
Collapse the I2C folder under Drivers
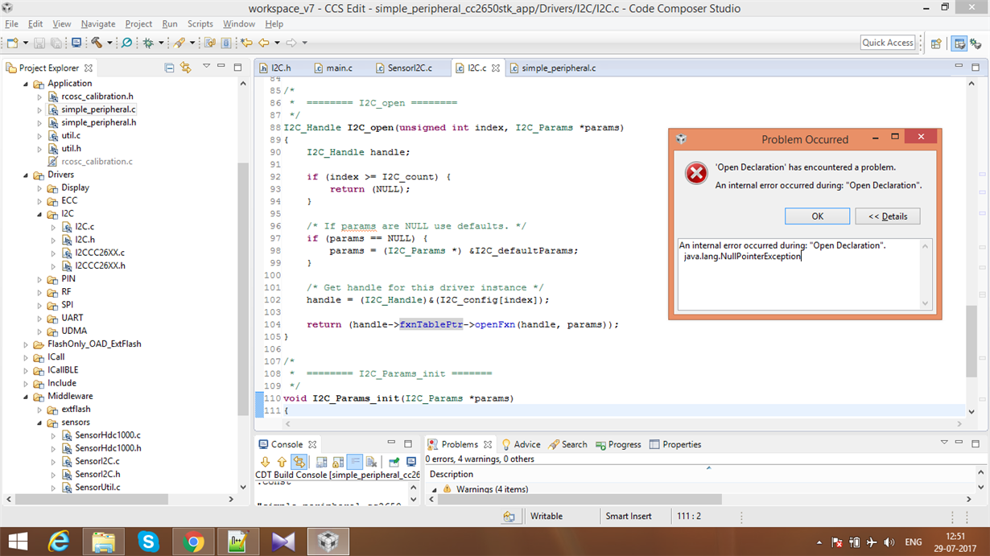(x=39, y=214)
